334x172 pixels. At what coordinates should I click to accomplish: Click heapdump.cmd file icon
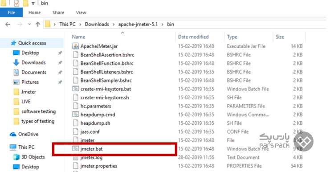click(x=76, y=115)
